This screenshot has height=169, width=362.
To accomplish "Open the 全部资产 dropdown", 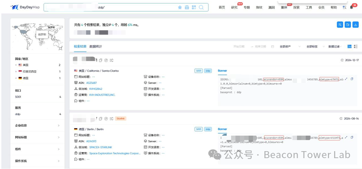I will 290,47.
